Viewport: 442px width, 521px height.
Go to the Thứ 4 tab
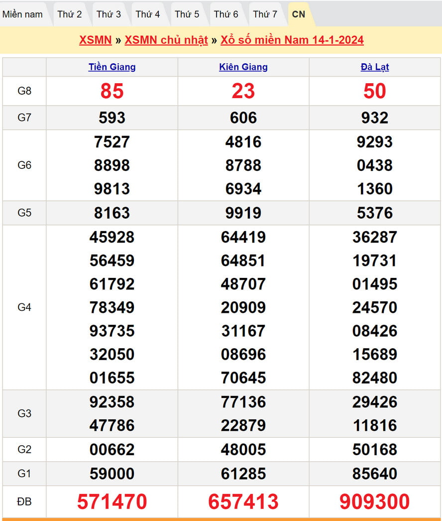click(x=148, y=14)
